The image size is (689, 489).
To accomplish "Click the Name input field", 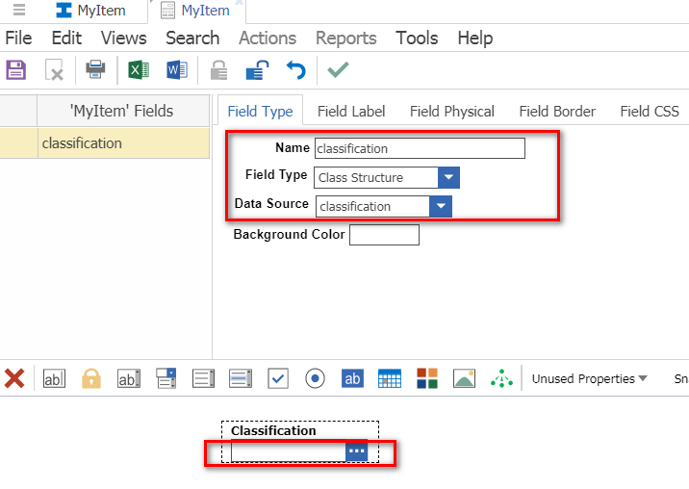I will (420, 148).
